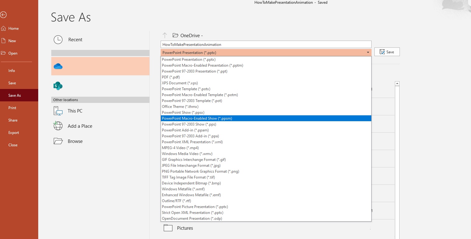The width and height of the screenshot is (471, 239).
Task: Click the Pictures folder icon
Action: tap(168, 228)
